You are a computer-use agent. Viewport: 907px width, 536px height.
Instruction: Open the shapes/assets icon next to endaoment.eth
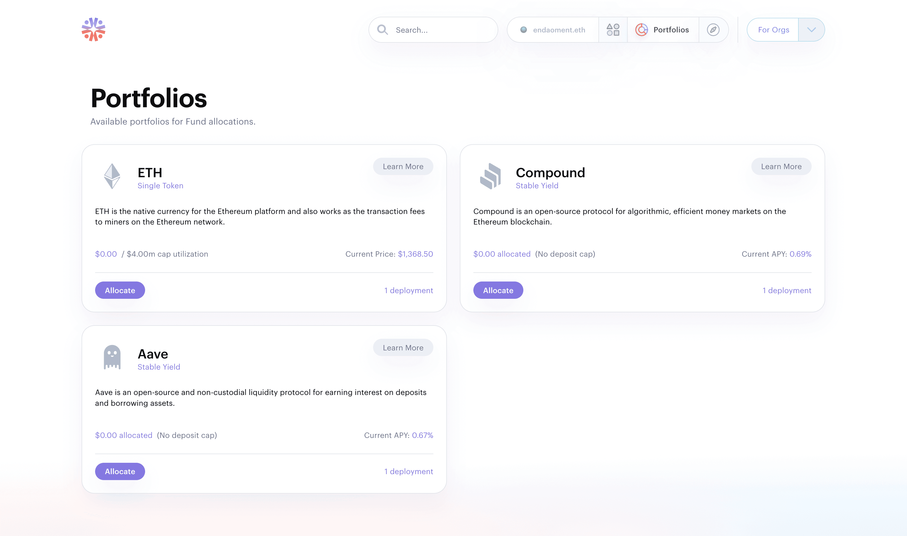pos(613,30)
